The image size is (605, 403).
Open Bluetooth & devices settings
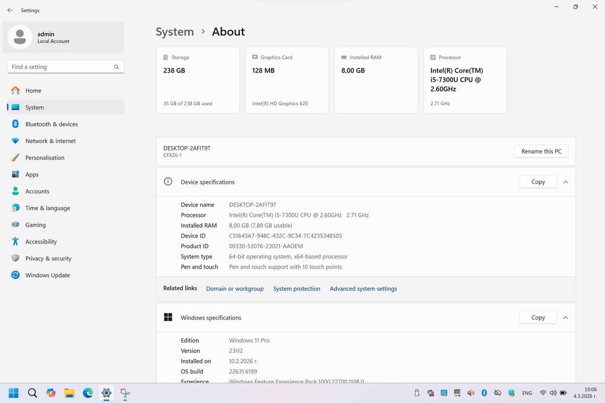coord(65,124)
